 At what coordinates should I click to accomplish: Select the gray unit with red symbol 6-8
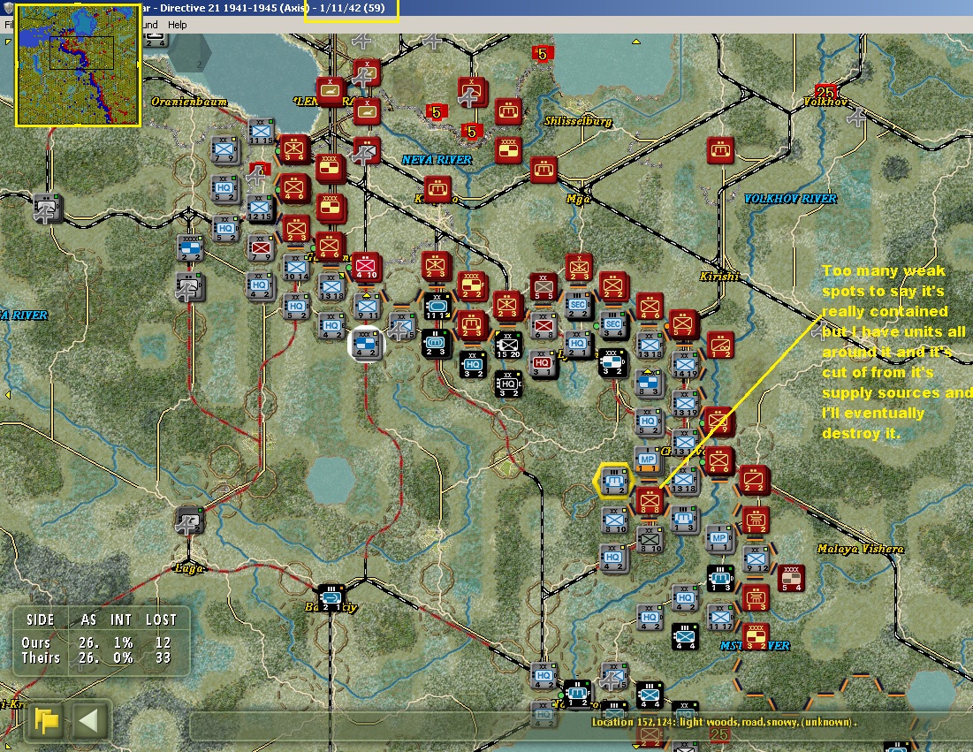[x=543, y=326]
